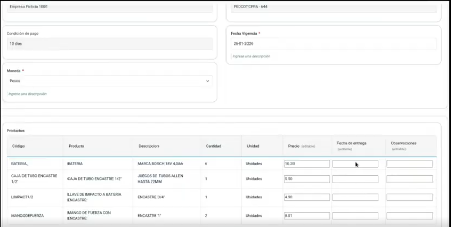Screen dimensions: 451x227
Task: Edit the price 5.50 for Caja de Tubo
Action: pyautogui.click(x=307, y=179)
